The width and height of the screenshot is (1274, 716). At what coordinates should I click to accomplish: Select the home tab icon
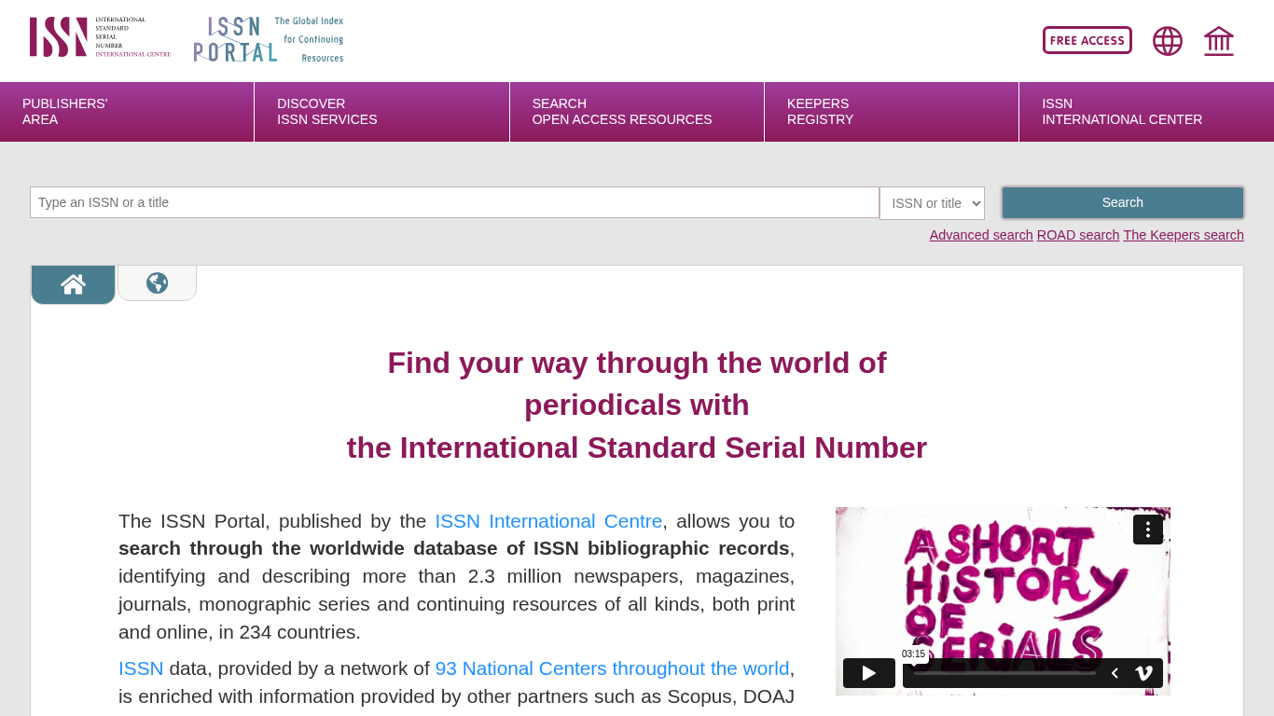click(73, 284)
